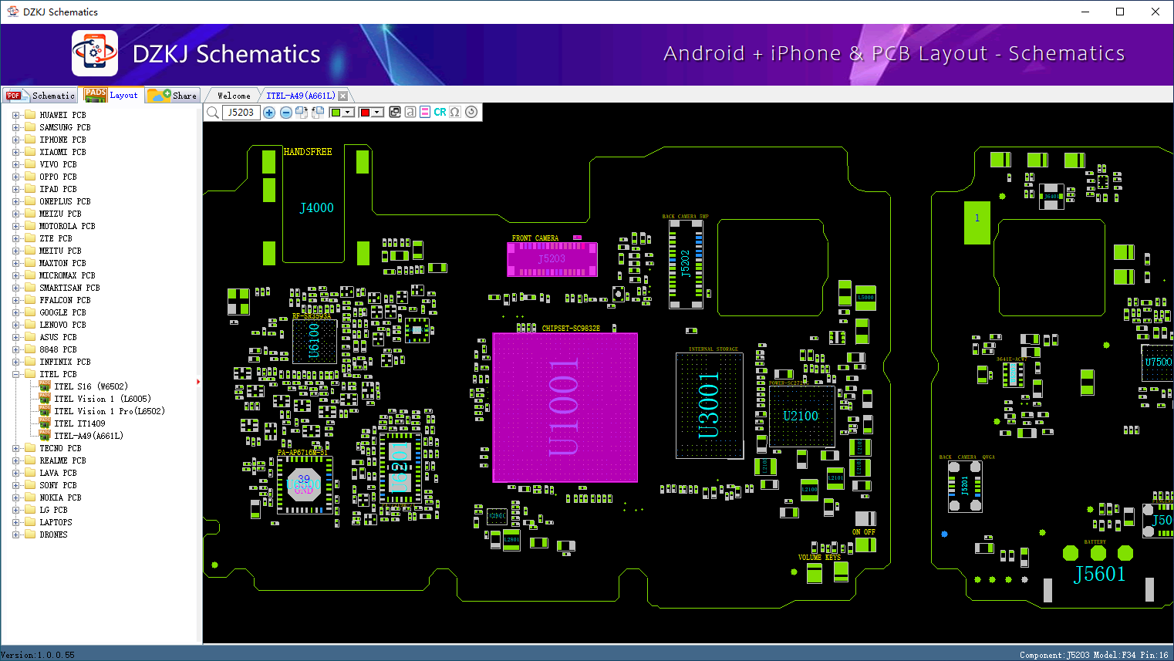This screenshot has height=661, width=1174.
Task: Select the MOTOROLA PCB folder label
Action: [x=67, y=226]
